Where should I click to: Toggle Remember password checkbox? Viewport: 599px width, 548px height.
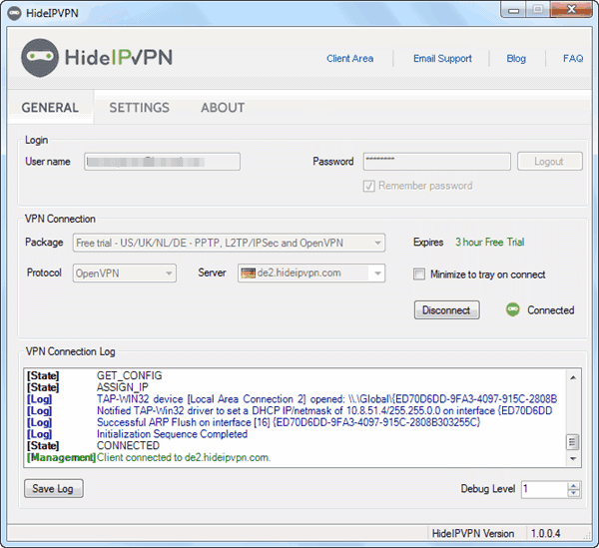click(x=368, y=186)
